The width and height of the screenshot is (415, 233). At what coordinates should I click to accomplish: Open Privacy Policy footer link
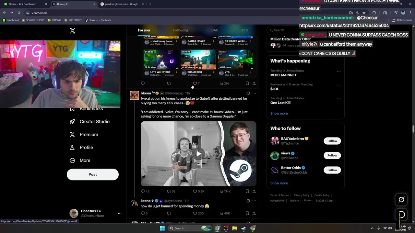302,195
